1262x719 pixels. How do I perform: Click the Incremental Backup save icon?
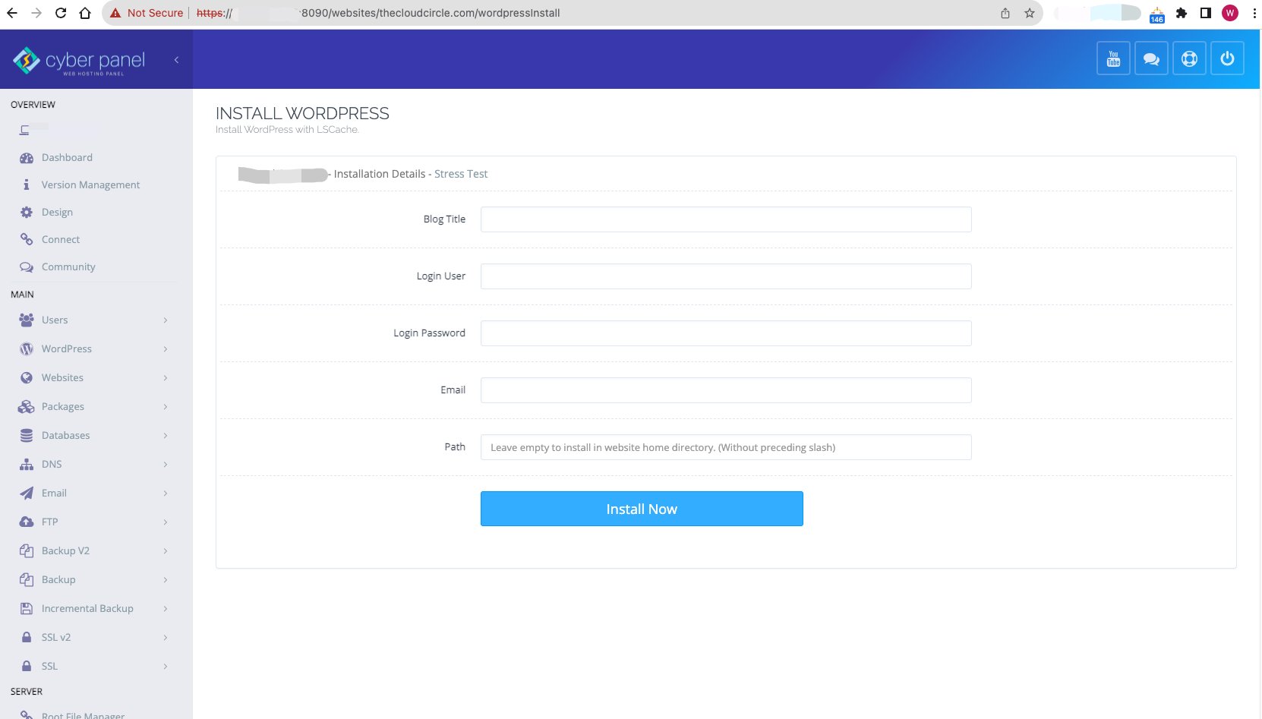pos(27,609)
